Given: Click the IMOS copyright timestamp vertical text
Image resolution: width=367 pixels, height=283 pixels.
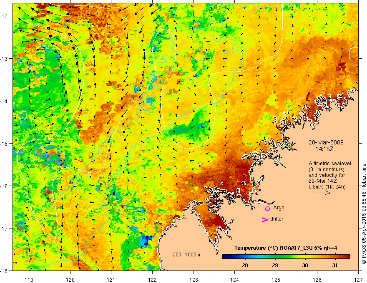Looking at the screenshot, I should tap(364, 213).
